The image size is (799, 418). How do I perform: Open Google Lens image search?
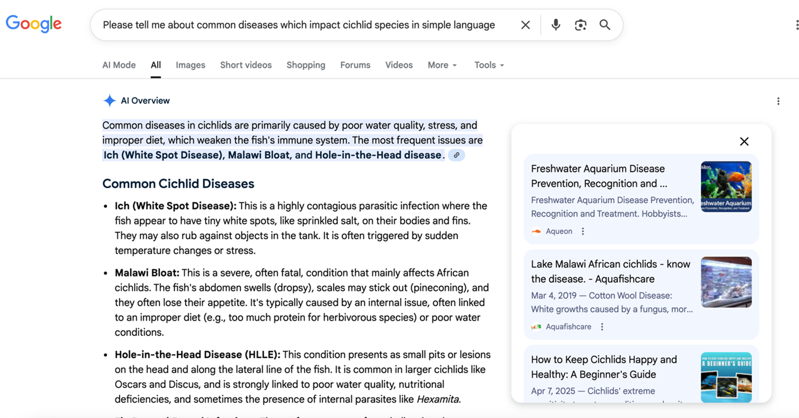(581, 25)
